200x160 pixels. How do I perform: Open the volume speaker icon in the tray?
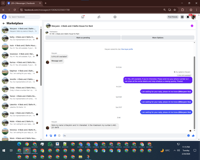click(178, 150)
